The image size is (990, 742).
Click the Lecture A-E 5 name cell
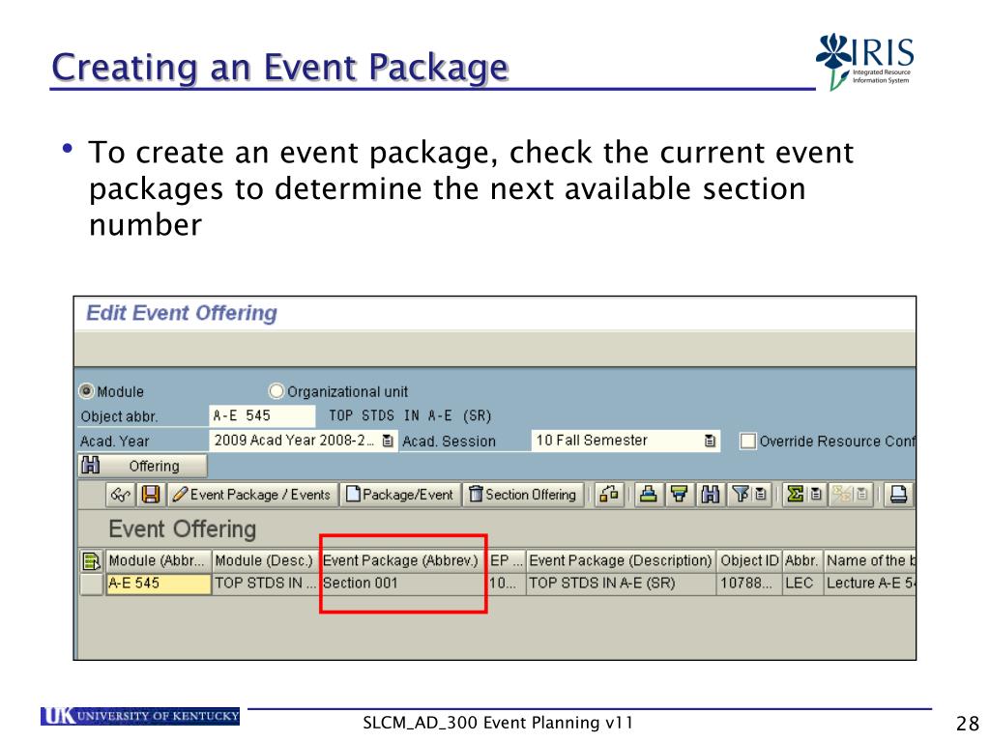870,584
